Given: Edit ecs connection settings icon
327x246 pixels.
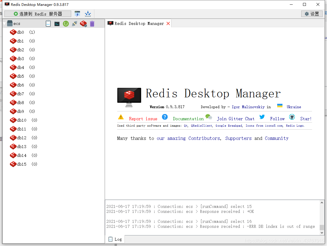Looking at the screenshot, I should click(84, 23).
